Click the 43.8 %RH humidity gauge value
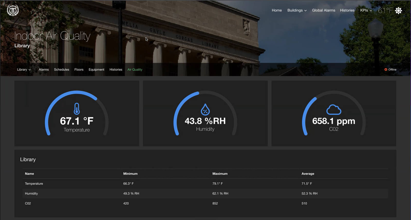 coord(205,121)
